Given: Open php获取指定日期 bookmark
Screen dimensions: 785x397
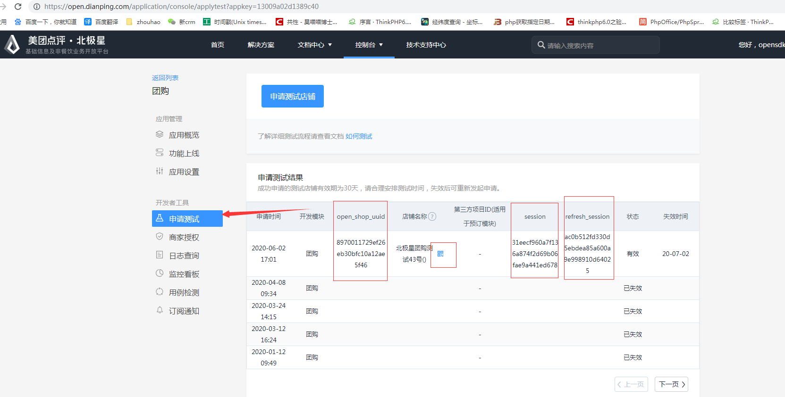Looking at the screenshot, I should [524, 22].
